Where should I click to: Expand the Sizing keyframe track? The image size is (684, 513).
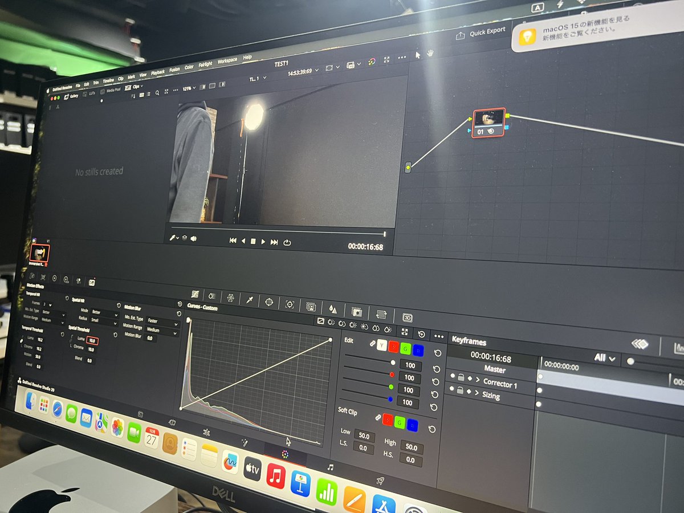(477, 392)
